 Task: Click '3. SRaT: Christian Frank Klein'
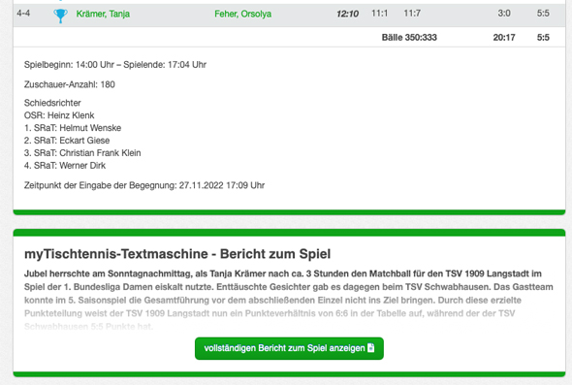pos(82,153)
